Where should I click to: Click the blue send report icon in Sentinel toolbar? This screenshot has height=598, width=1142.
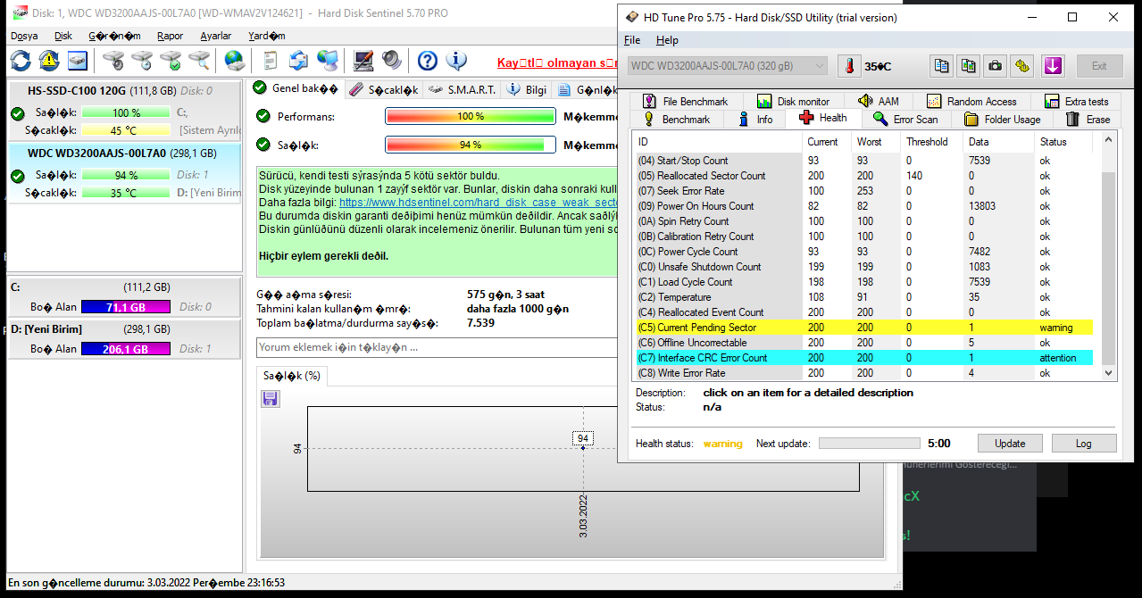pos(298,61)
